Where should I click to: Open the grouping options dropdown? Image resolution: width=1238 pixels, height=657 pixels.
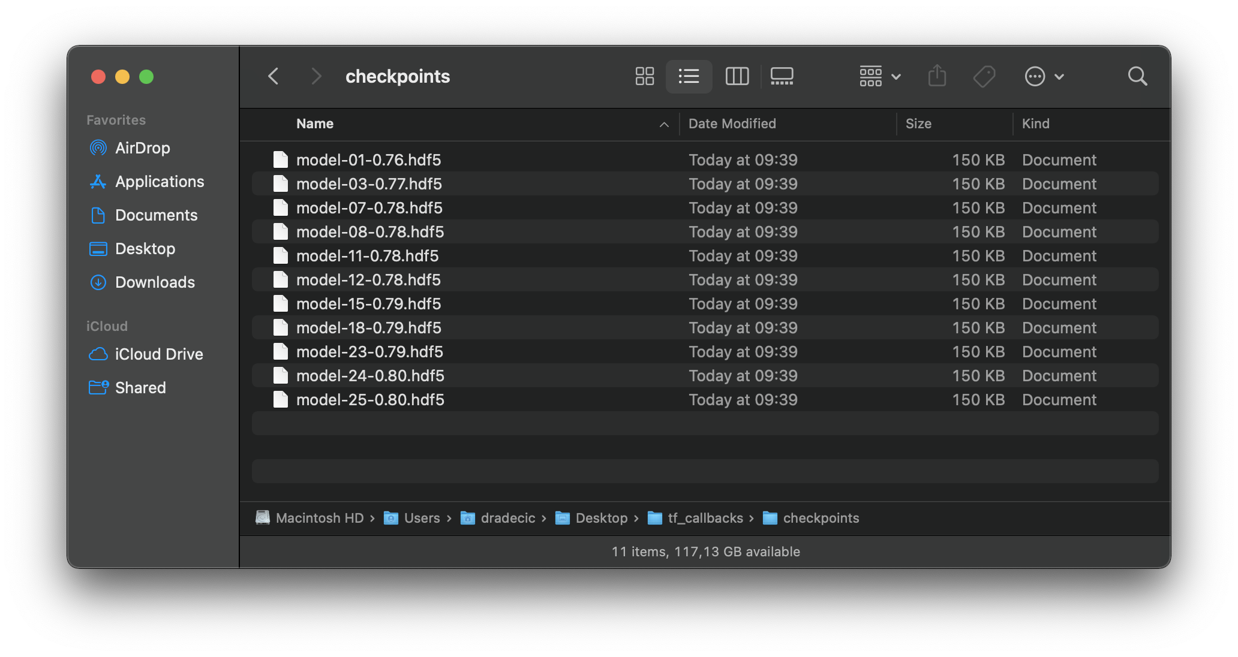pyautogui.click(x=878, y=76)
